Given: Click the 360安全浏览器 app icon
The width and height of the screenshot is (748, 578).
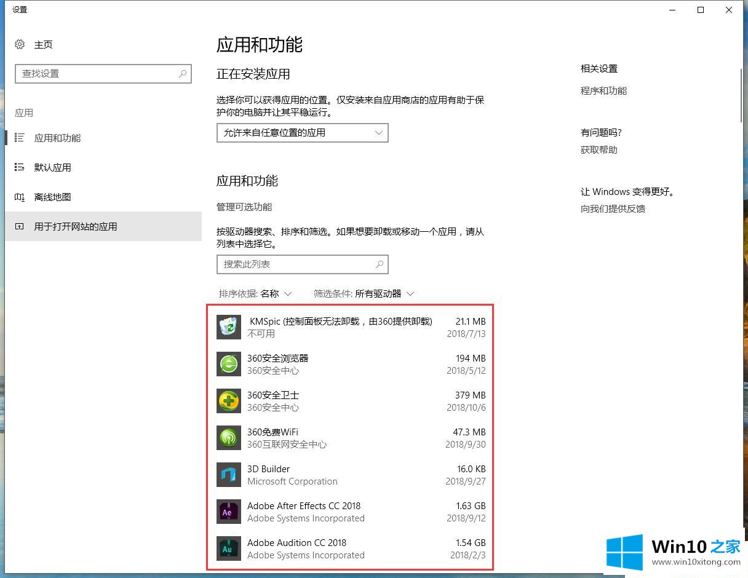Looking at the screenshot, I should (229, 364).
